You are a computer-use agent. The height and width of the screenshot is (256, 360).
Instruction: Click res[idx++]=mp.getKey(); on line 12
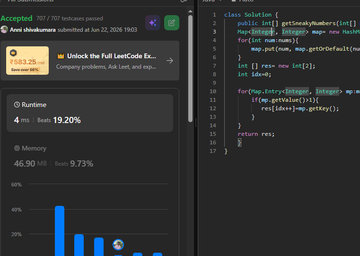coord(300,108)
